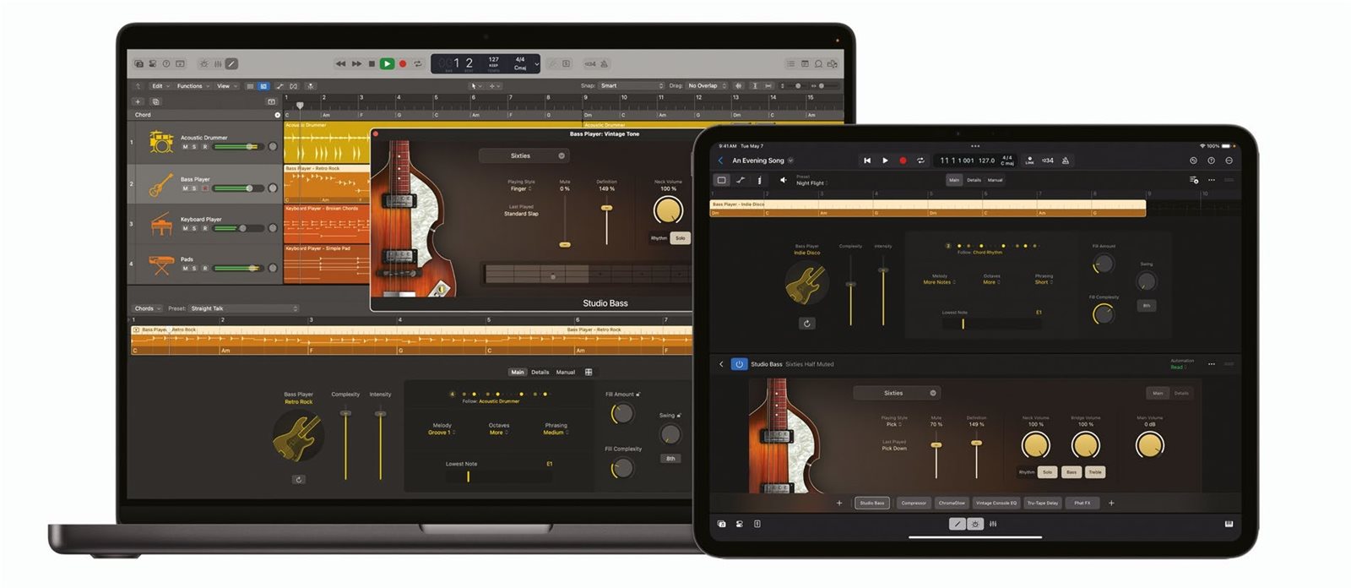Viewport: 1351px width, 588px height.
Task: Click the Keyboard Player piano icon
Action: click(160, 225)
